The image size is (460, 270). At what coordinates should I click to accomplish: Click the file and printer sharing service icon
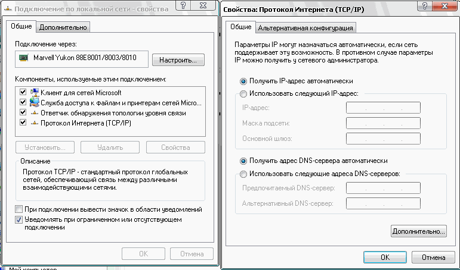point(35,103)
